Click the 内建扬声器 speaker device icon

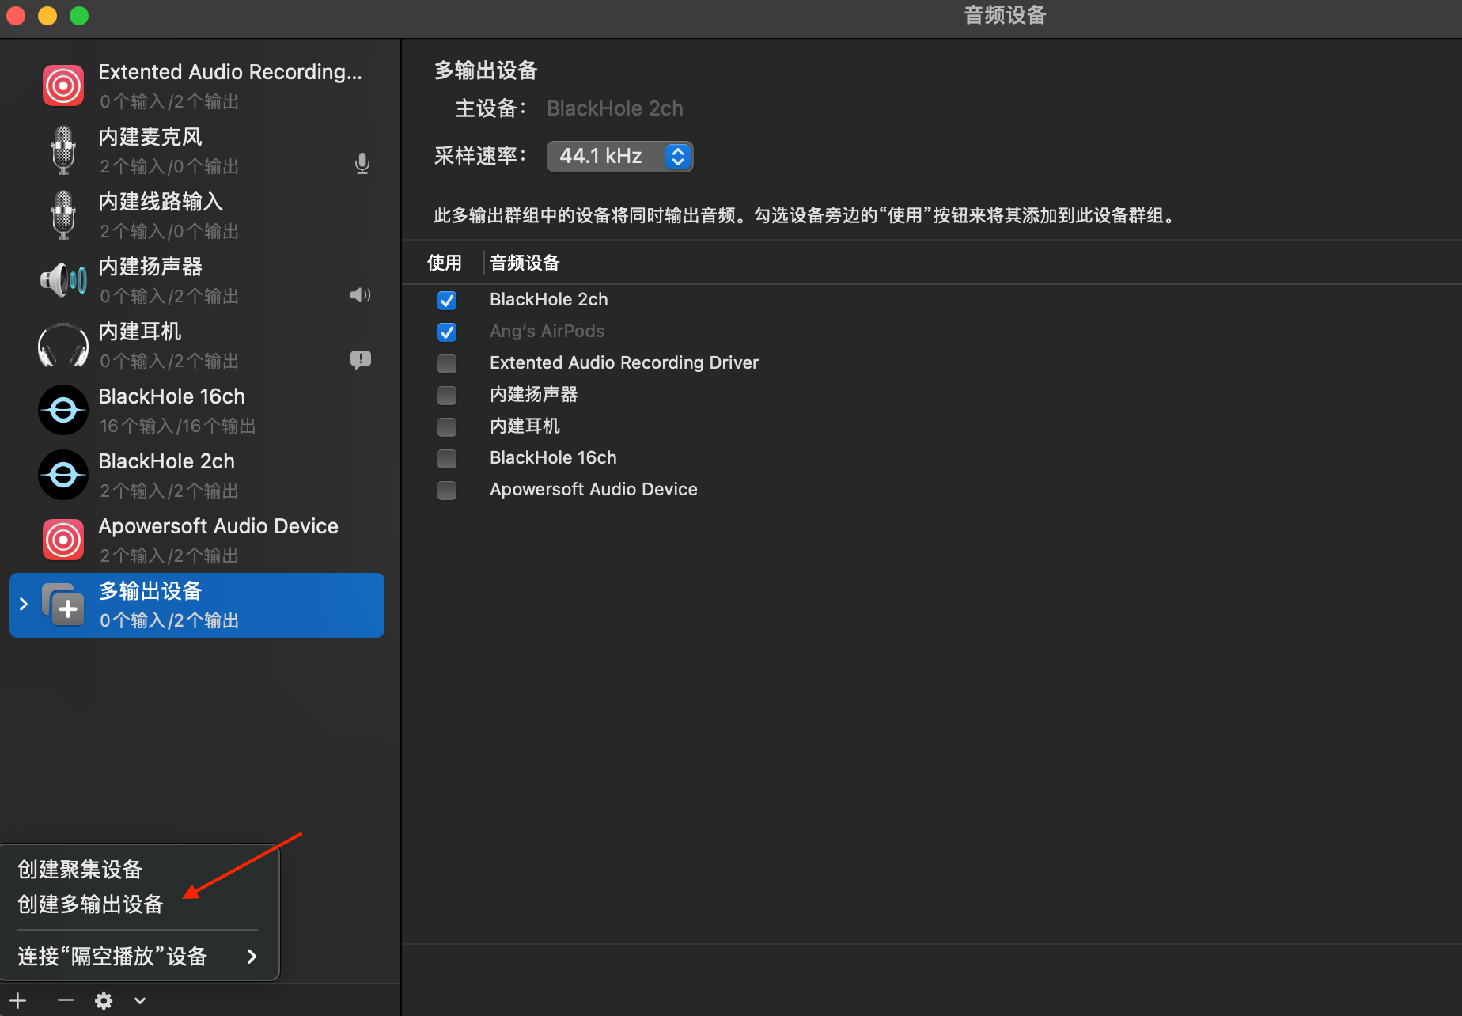pos(63,280)
